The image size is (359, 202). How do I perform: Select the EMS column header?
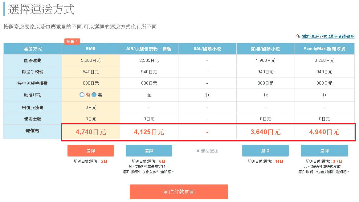click(x=91, y=49)
